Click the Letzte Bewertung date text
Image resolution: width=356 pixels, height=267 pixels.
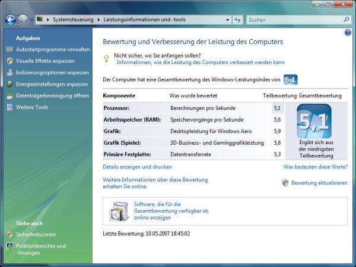coord(147,233)
